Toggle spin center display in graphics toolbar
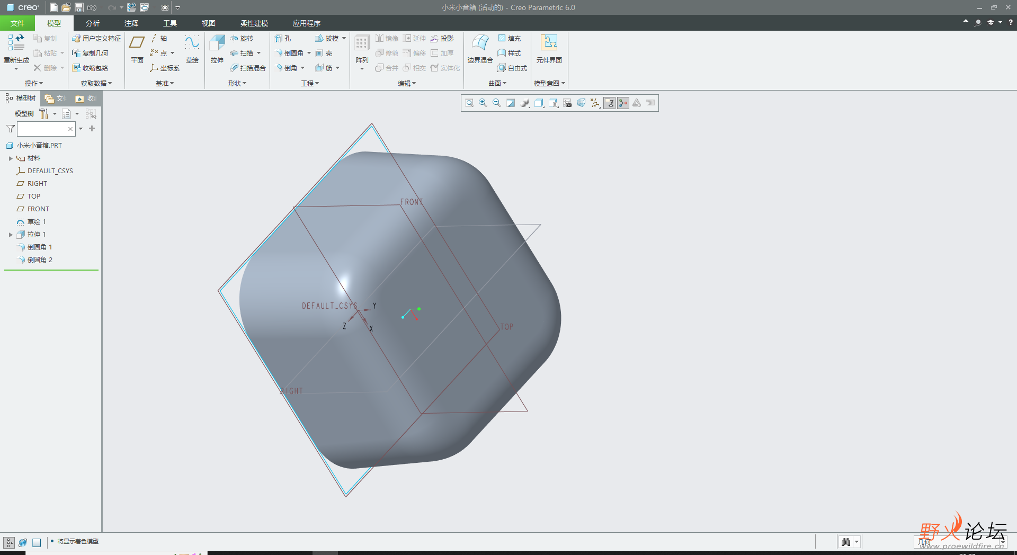 click(x=623, y=103)
